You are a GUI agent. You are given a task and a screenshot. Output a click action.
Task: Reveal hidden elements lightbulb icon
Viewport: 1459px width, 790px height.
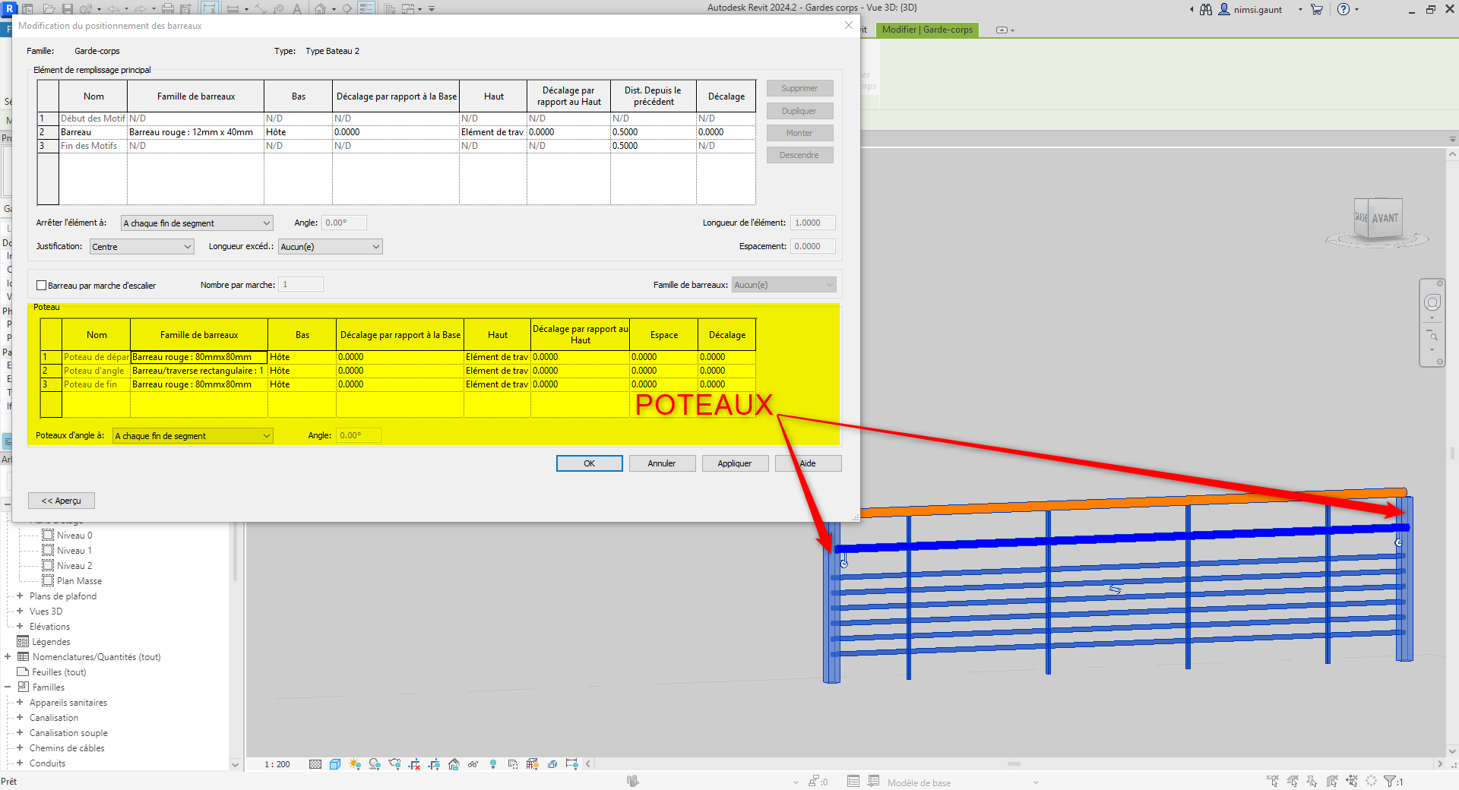[x=493, y=764]
